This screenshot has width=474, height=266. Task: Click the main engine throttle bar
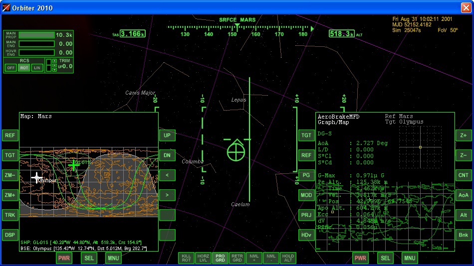(36, 44)
